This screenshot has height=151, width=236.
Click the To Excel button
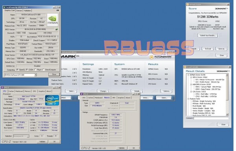pyautogui.click(x=208, y=49)
